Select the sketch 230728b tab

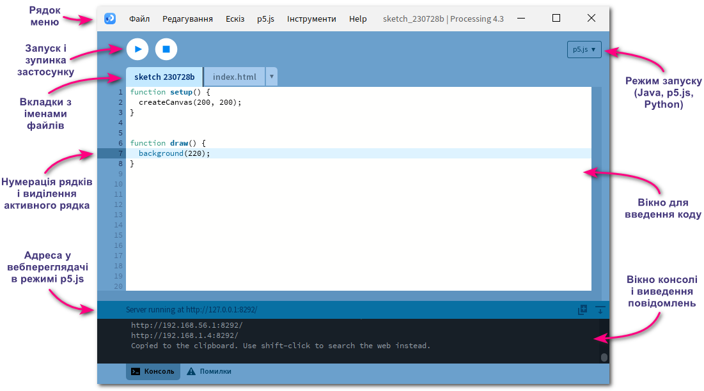164,76
